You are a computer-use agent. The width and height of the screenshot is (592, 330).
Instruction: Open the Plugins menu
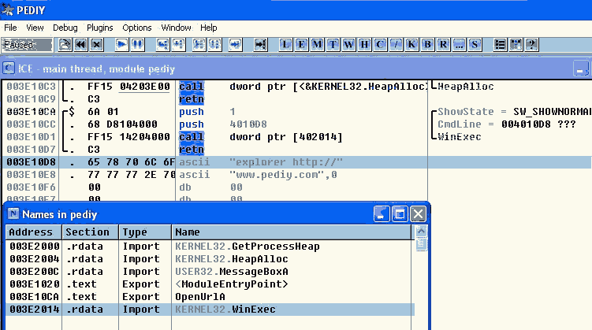[99, 28]
